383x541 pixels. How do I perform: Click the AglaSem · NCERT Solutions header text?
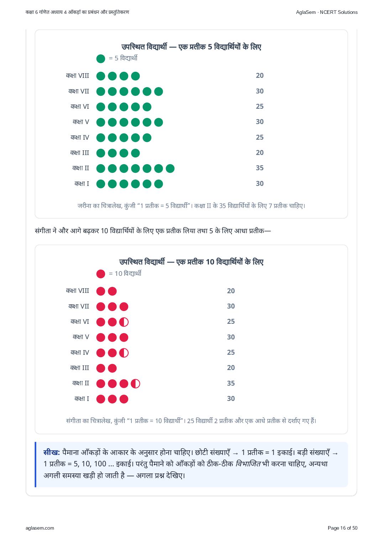click(327, 12)
